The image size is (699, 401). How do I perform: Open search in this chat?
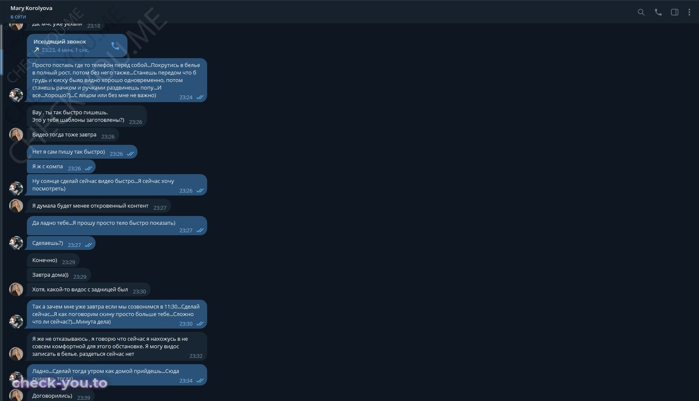(641, 12)
